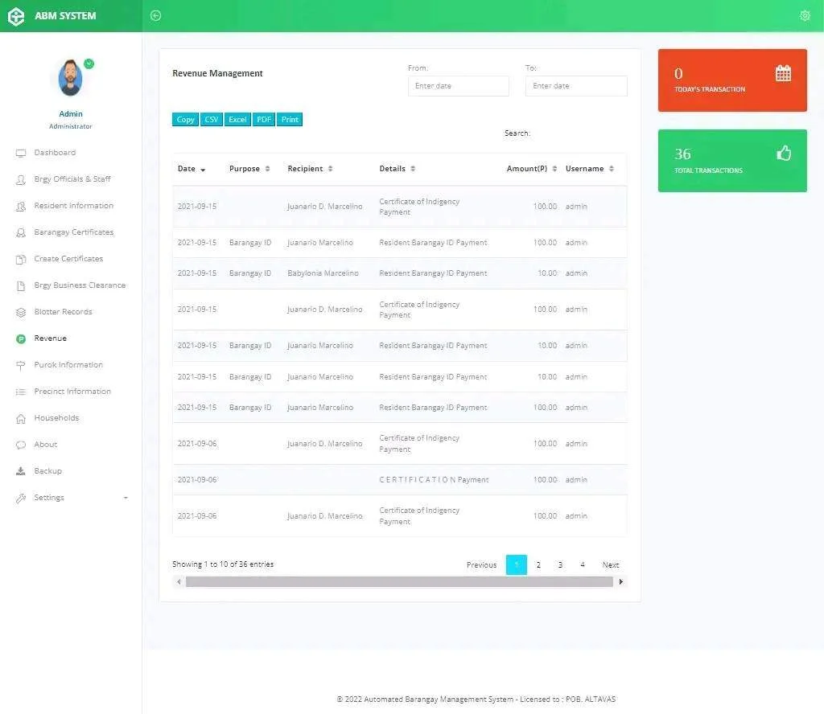Open Purok Information page
The width and height of the screenshot is (824, 714).
coord(68,365)
